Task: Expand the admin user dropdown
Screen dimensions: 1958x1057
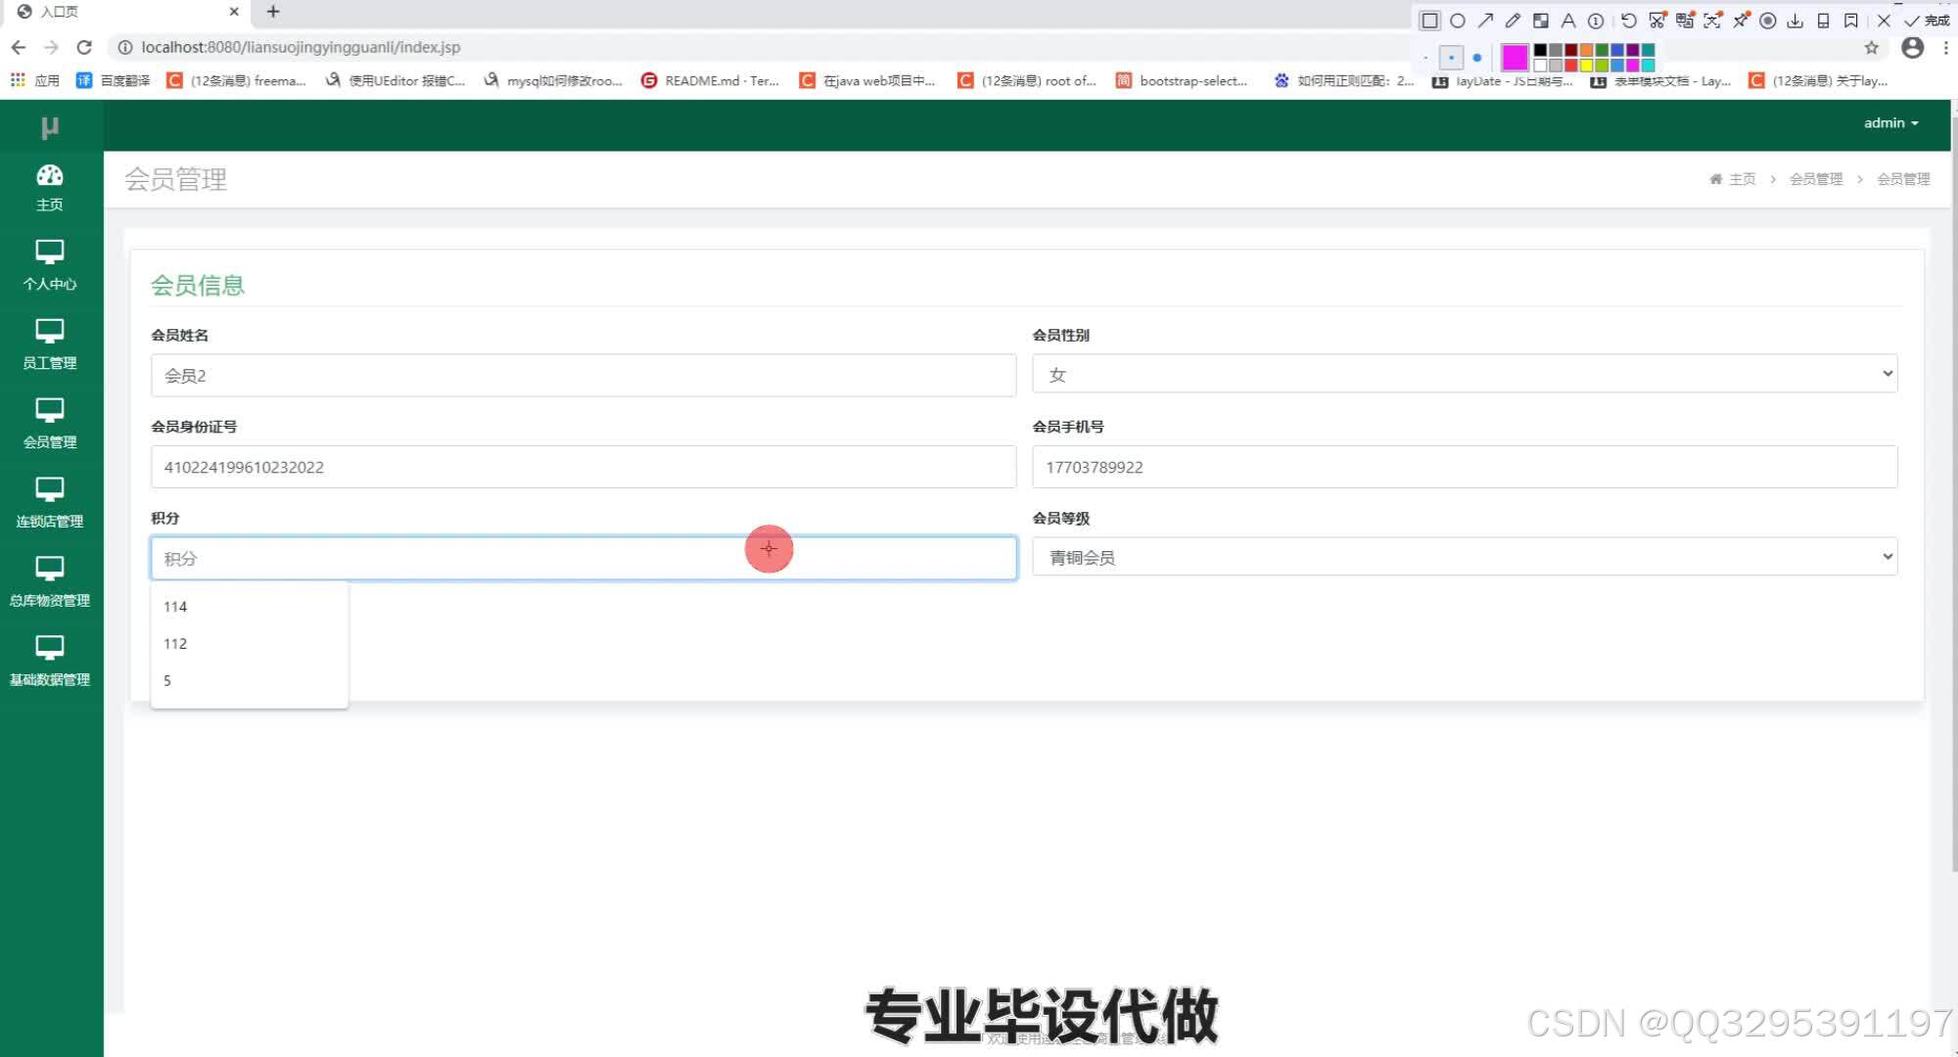Action: [x=1890, y=123]
